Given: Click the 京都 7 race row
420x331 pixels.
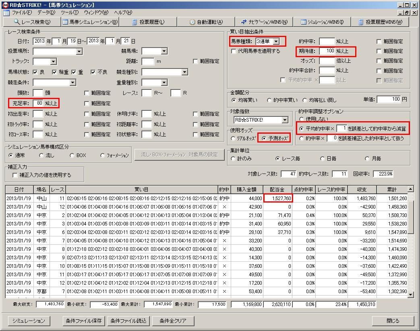Looking at the screenshot, I should point(206,292).
